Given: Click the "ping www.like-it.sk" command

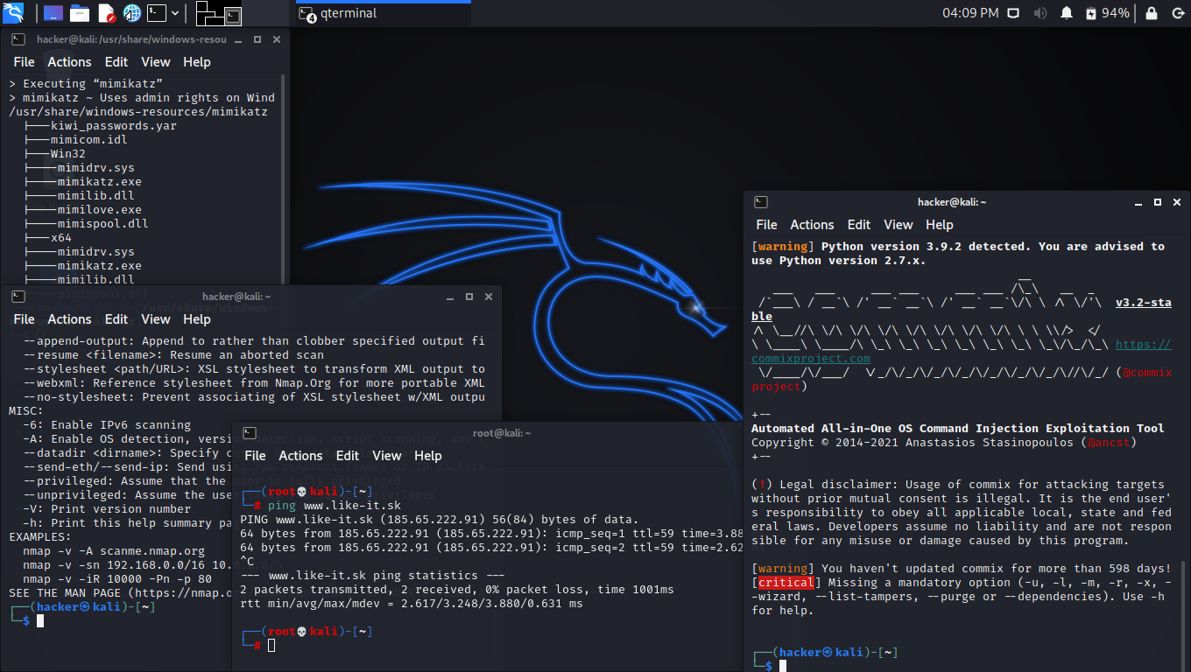Looking at the screenshot, I should pos(335,506).
